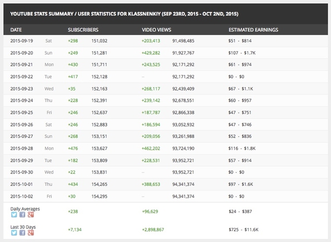Select total views 93,052,932
331x242 pixels.
(183, 124)
